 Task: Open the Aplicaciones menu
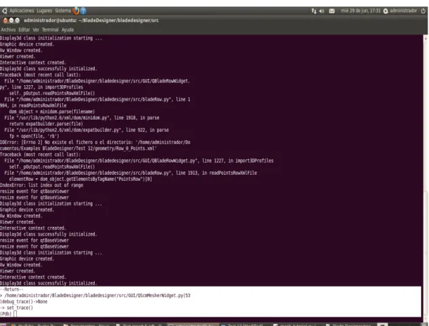click(x=22, y=11)
